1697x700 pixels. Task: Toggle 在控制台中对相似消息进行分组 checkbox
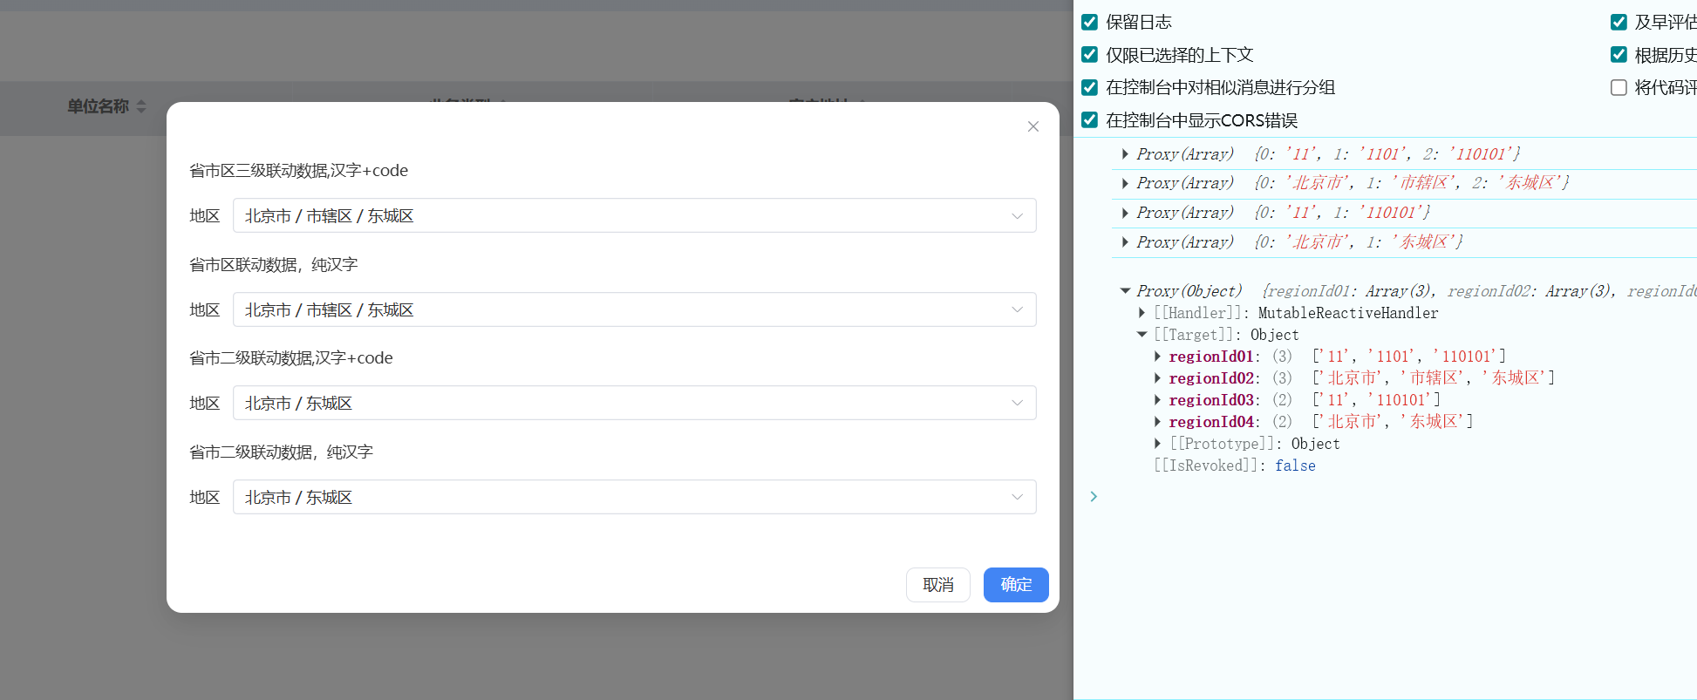pyautogui.click(x=1089, y=87)
